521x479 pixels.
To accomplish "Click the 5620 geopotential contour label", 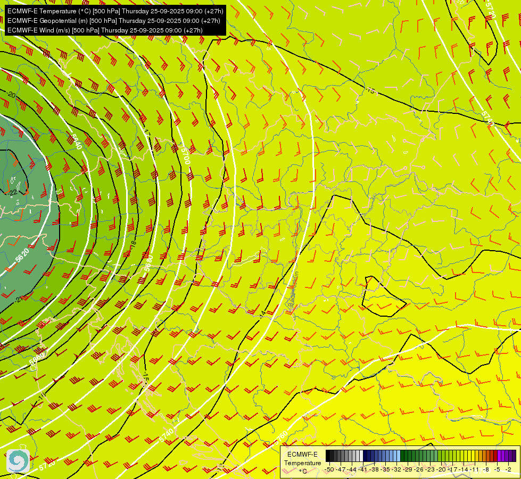I will (x=22, y=255).
